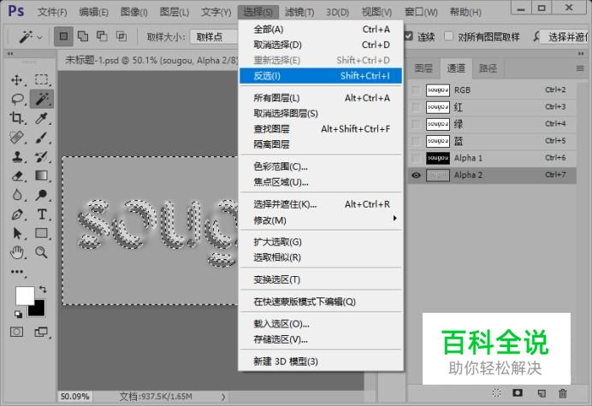
Task: Select the Gradient tool
Action: (42, 176)
